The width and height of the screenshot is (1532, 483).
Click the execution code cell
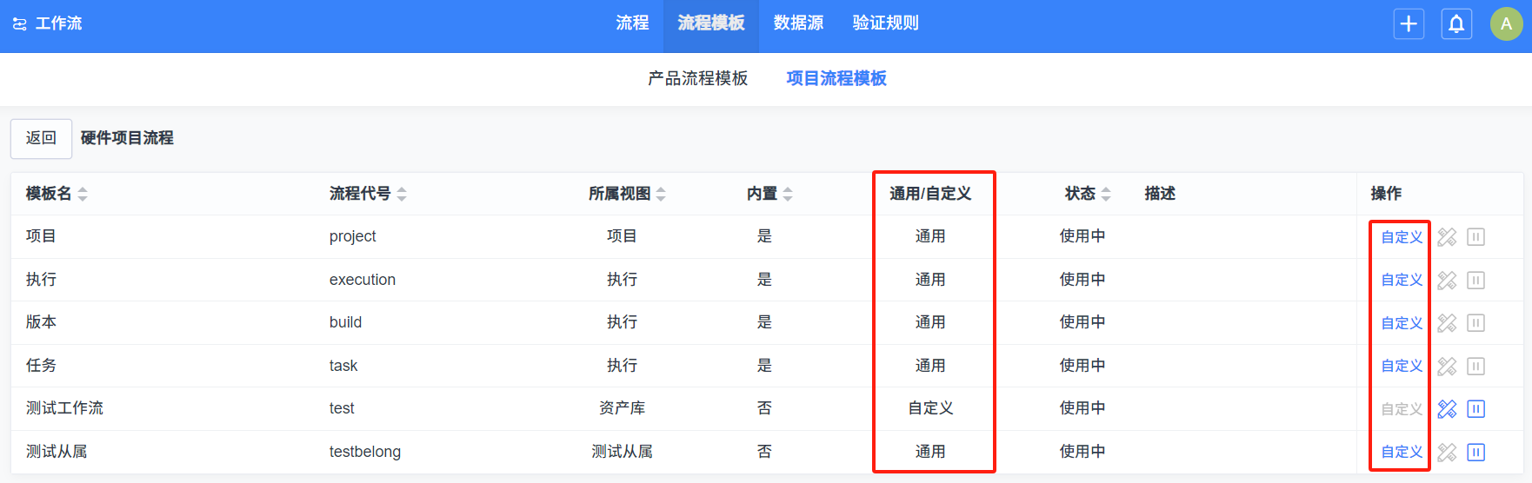point(362,280)
